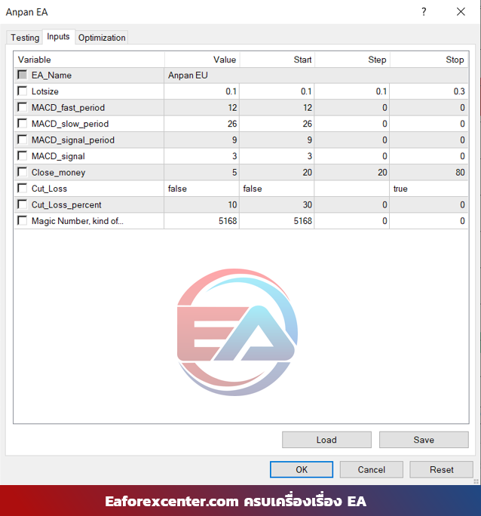Enable the Lotsize optimization checkbox
Screen dimensions: 481x516
tap(23, 91)
